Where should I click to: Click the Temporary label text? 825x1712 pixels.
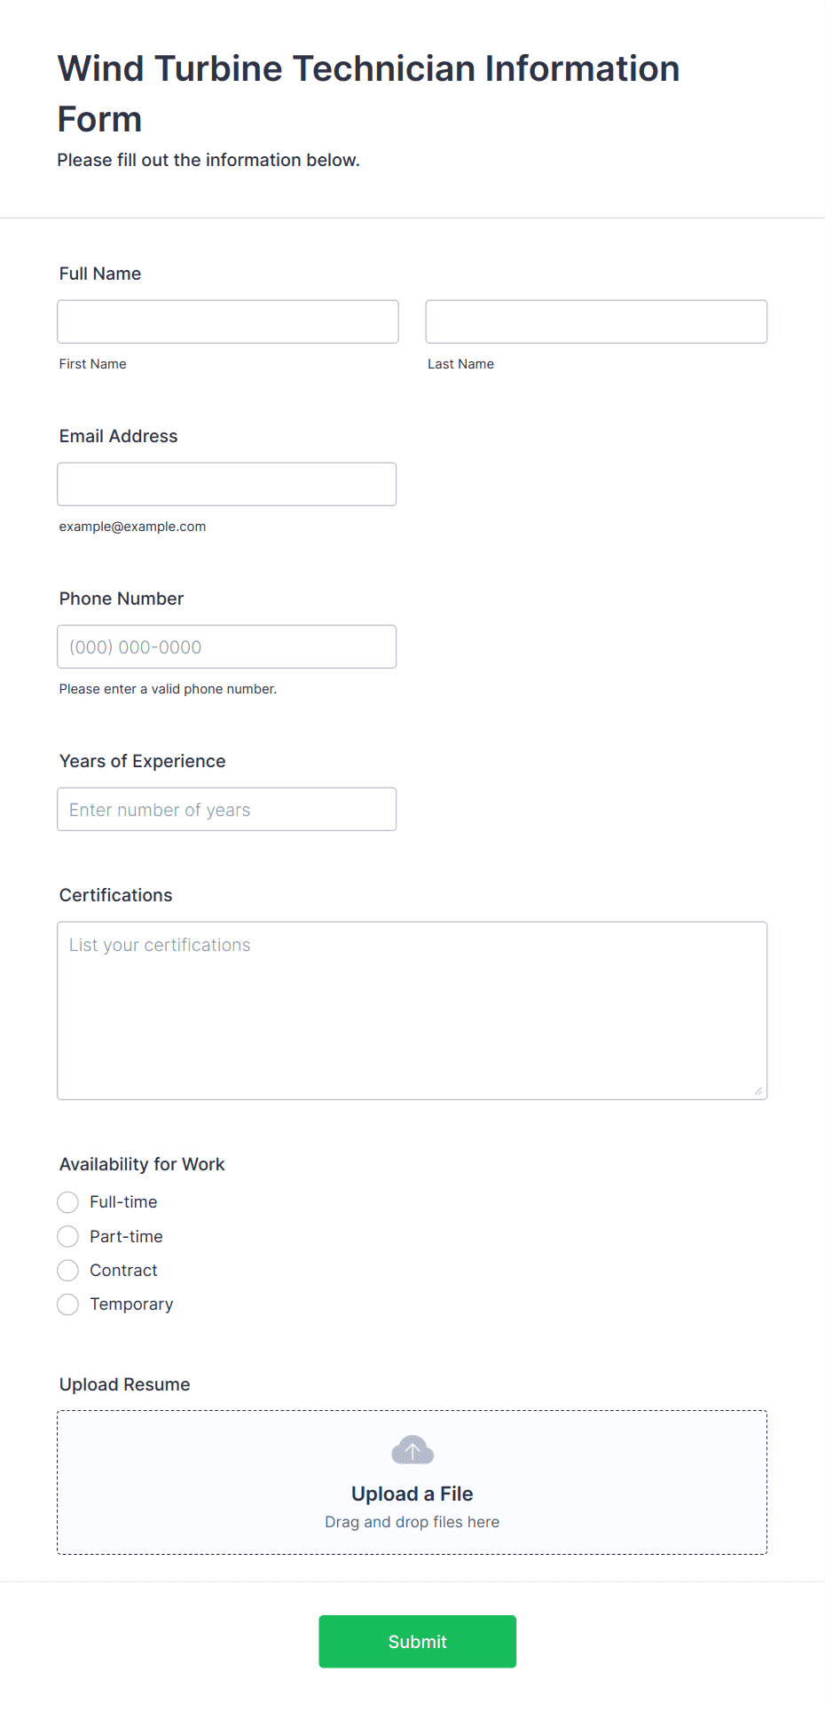131,1304
